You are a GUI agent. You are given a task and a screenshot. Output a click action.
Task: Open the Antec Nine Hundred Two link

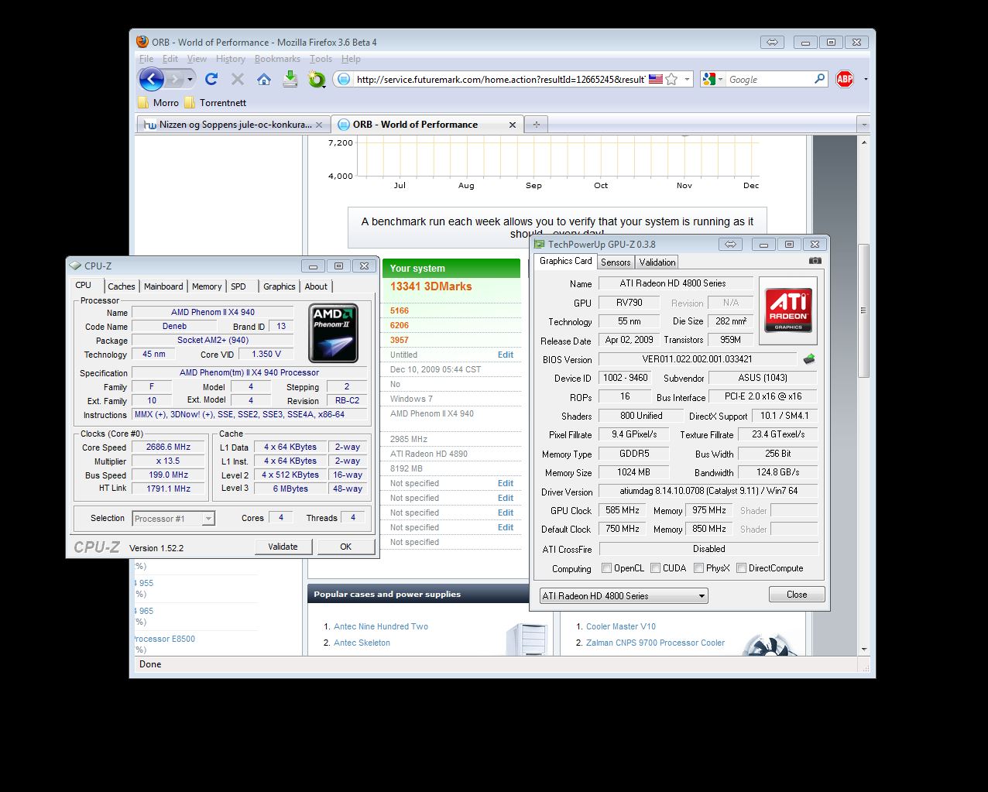click(381, 626)
